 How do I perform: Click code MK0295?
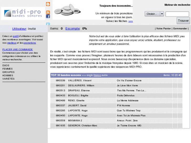point(60,110)
